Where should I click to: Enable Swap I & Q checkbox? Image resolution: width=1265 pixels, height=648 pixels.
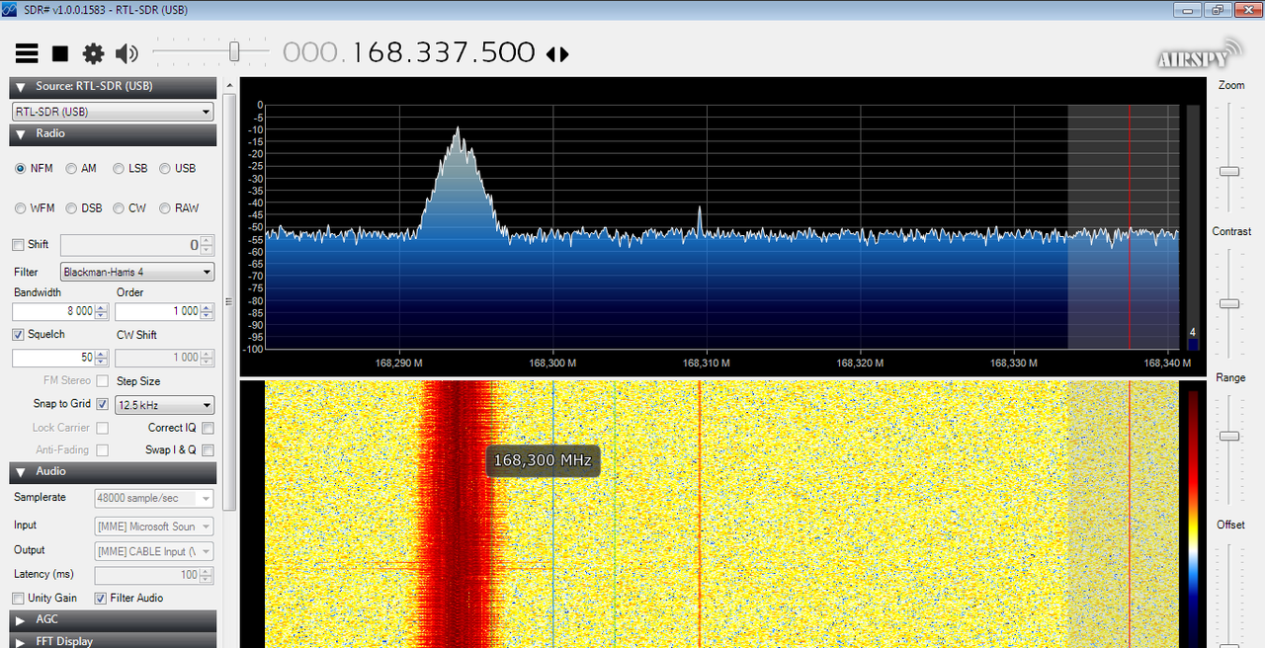pos(208,450)
